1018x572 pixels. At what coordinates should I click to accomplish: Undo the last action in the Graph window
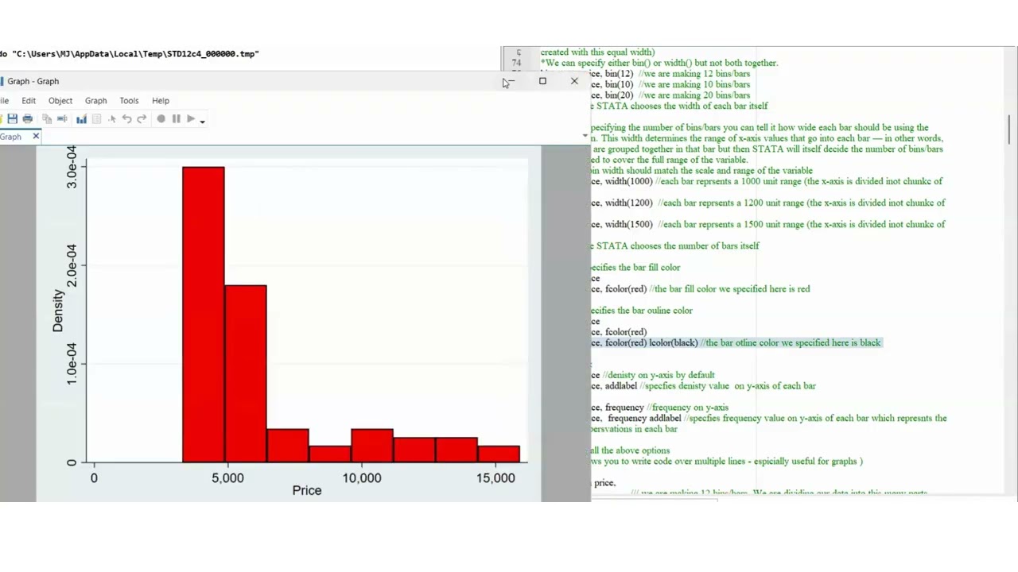(x=126, y=119)
